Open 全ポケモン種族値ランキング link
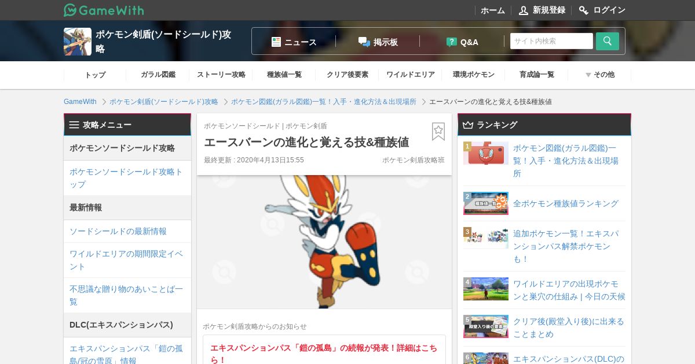The height and width of the screenshot is (364, 695). 566,203
